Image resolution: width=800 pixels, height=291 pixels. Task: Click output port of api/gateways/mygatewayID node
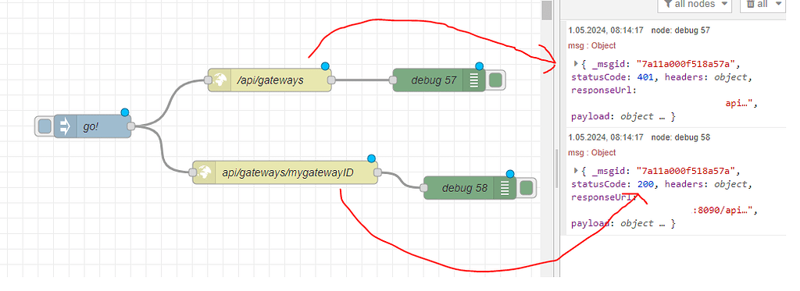click(x=377, y=172)
